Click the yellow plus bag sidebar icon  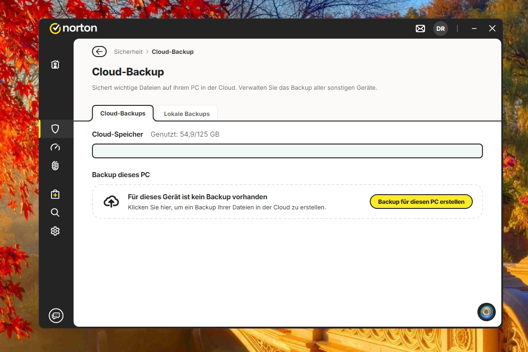[x=55, y=194]
